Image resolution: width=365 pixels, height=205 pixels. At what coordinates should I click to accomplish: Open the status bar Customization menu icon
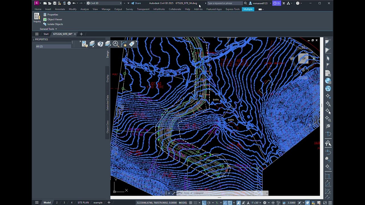[330, 203]
